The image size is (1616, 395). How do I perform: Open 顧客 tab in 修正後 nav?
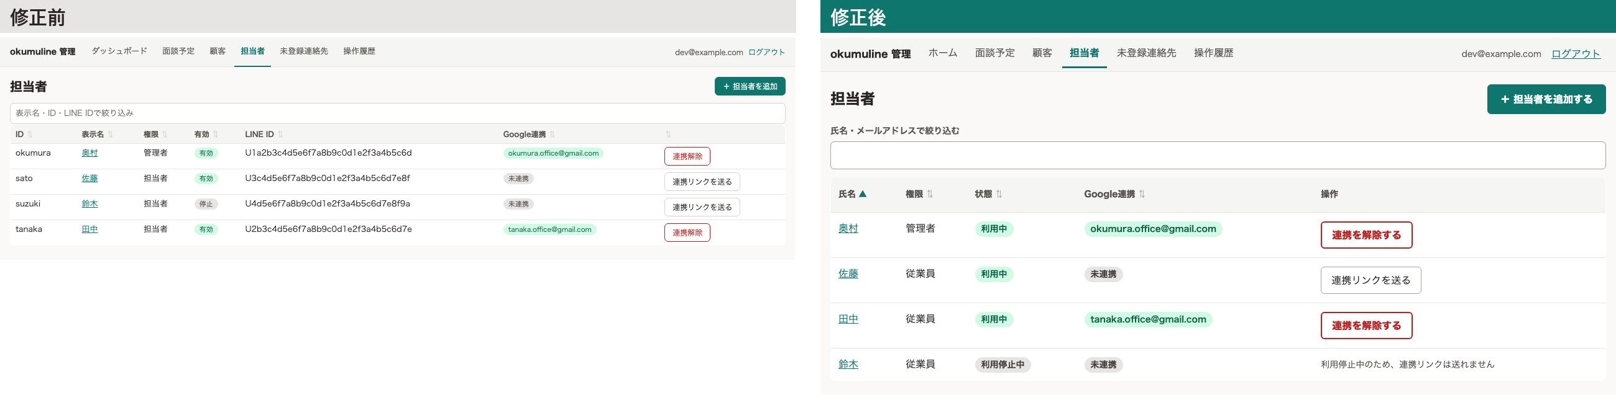click(x=1042, y=53)
